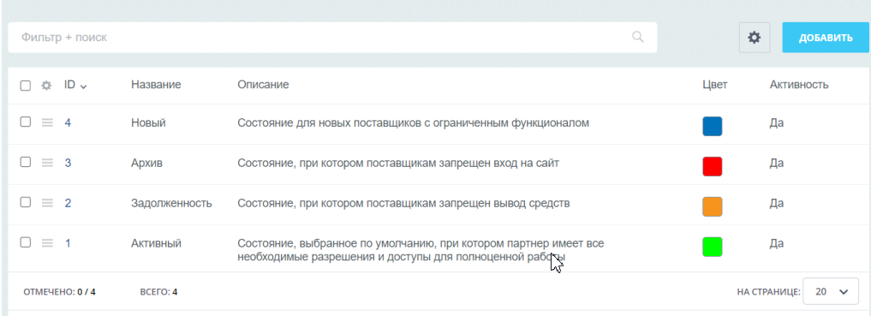Grab the drag handle for the Архив row

click(x=47, y=163)
